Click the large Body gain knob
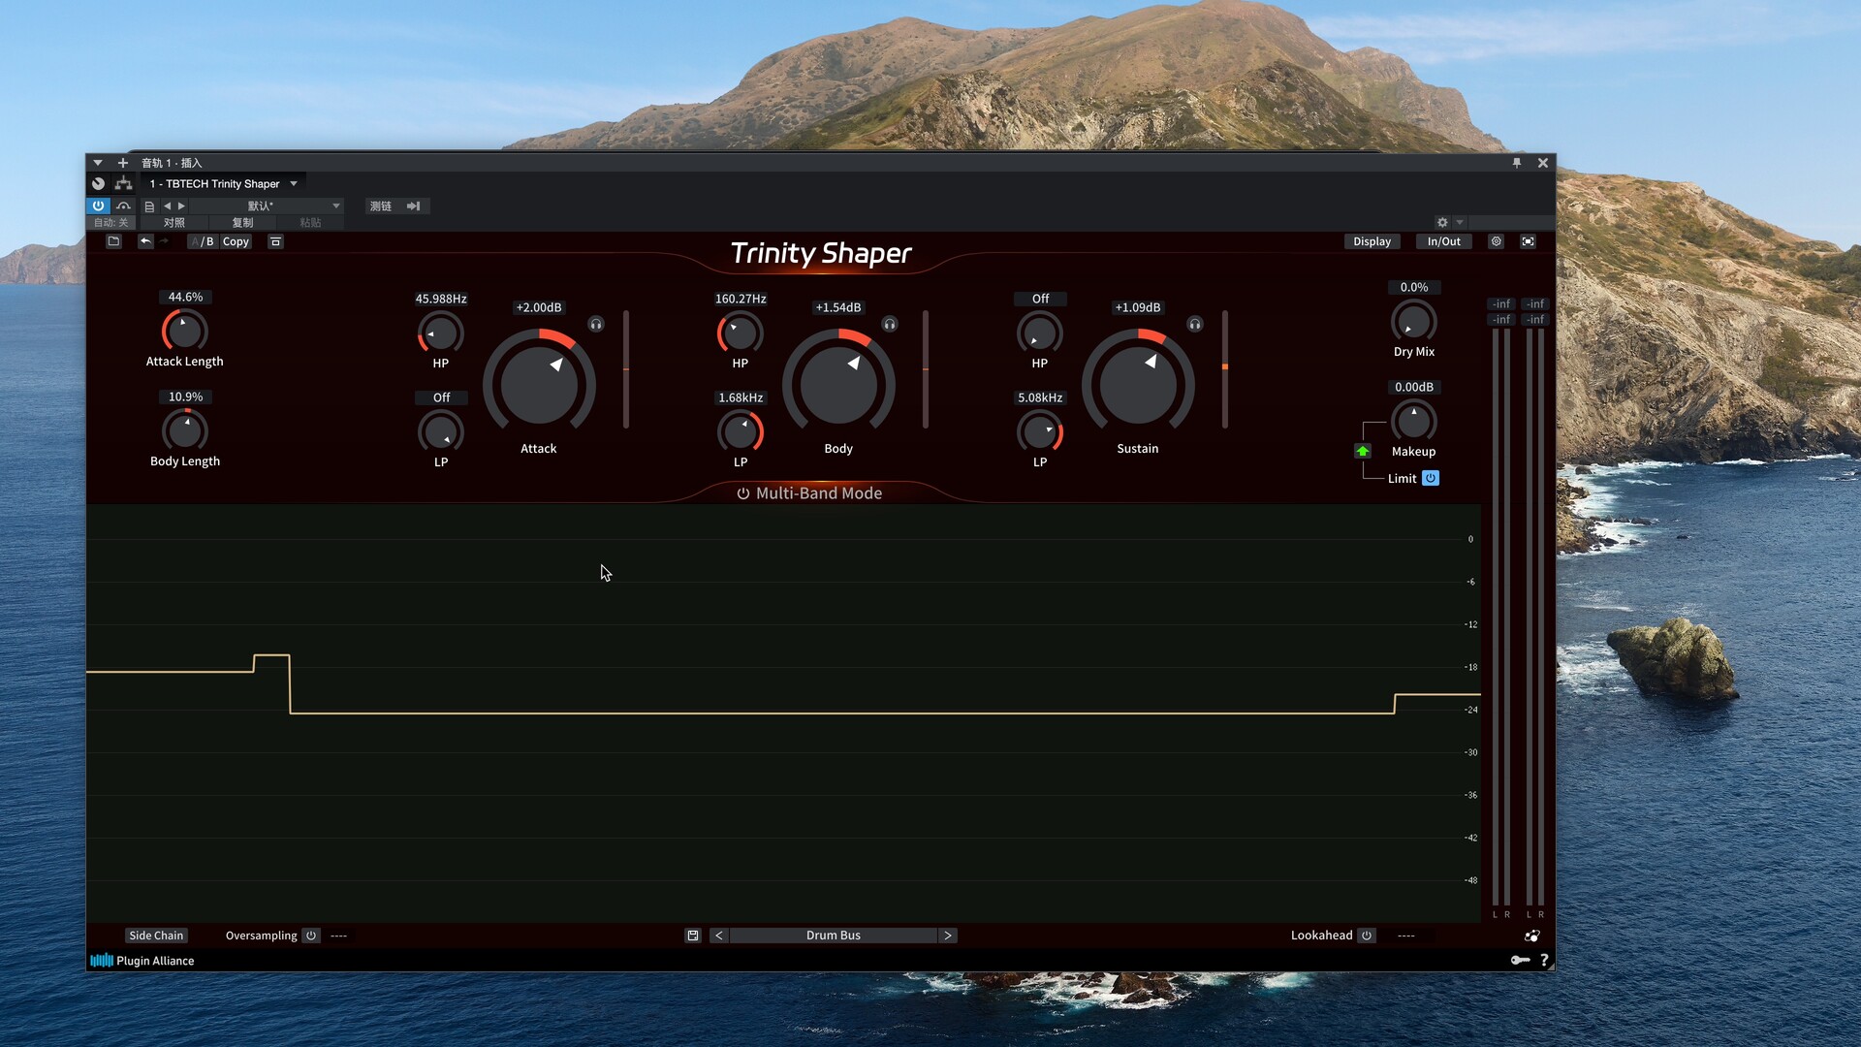 click(838, 385)
